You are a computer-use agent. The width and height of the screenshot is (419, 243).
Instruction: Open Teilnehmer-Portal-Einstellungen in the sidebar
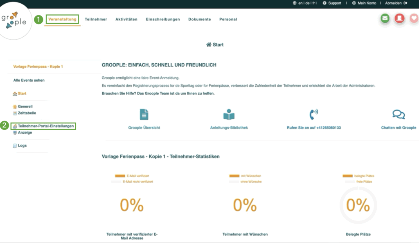tap(45, 126)
